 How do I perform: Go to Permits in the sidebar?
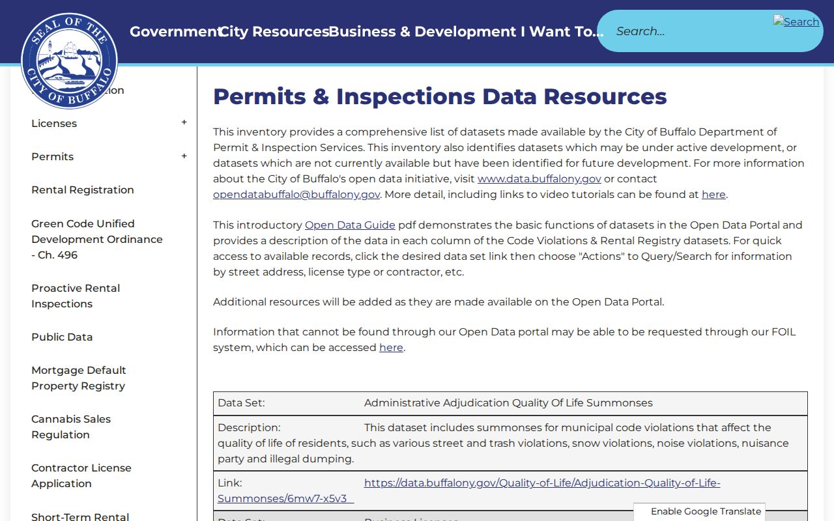52,156
